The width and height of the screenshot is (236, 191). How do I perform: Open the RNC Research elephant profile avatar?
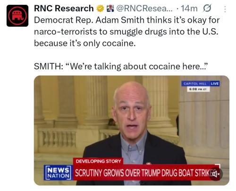(x=17, y=16)
